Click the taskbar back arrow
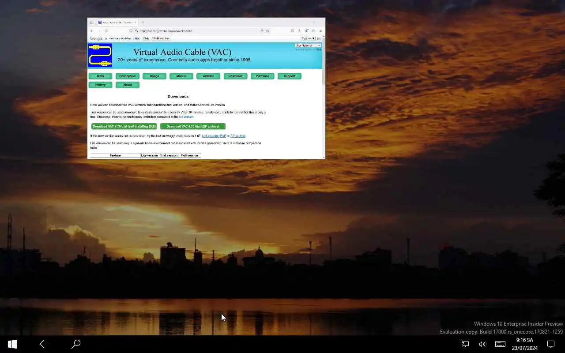The image size is (565, 353). coord(44,344)
